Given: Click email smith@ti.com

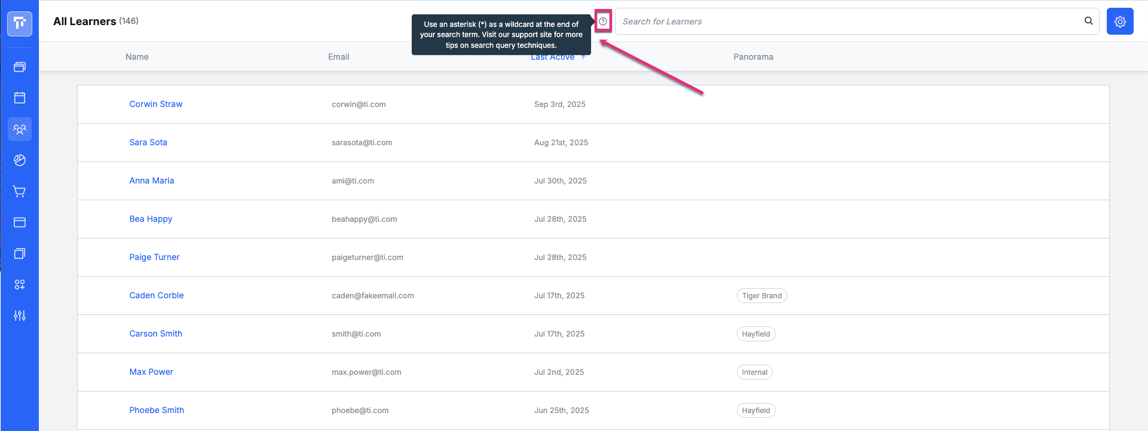Looking at the screenshot, I should tap(356, 334).
